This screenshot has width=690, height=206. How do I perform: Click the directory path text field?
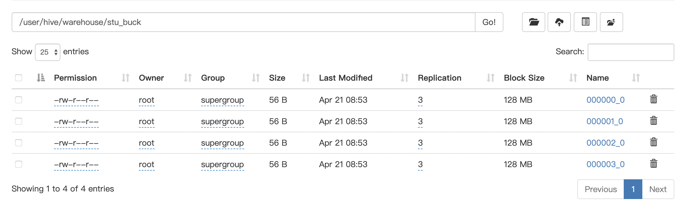244,22
